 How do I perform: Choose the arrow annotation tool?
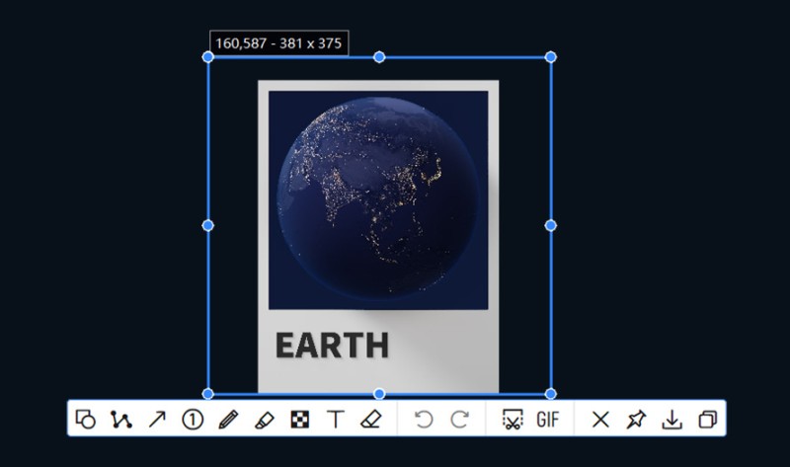click(157, 419)
